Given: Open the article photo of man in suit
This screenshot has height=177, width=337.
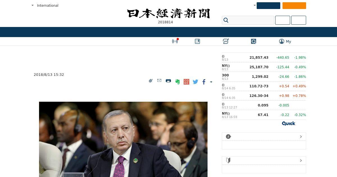Looking at the screenshot, I should pos(123,139).
